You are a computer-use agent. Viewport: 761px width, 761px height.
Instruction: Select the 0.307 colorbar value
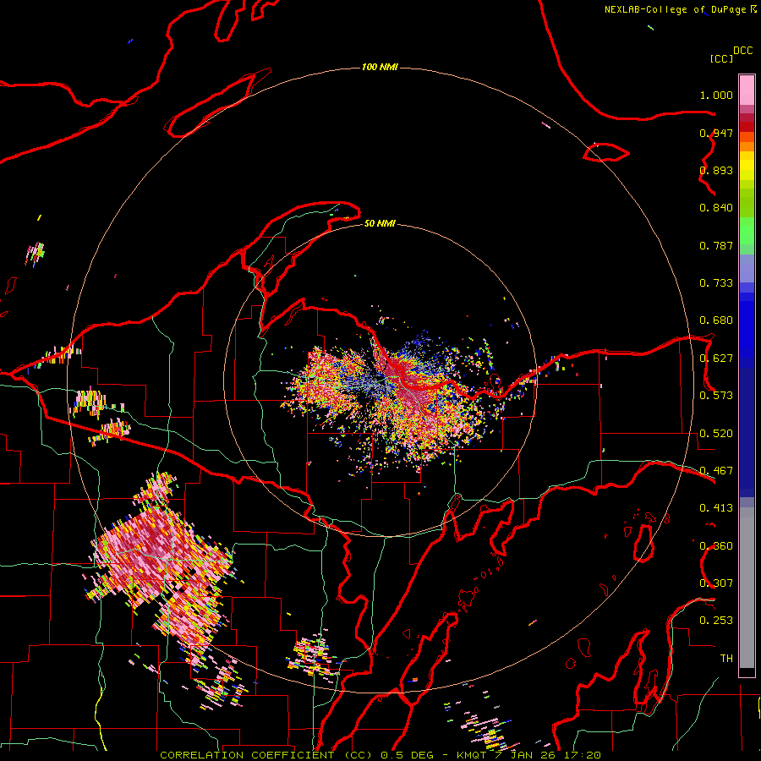pyautogui.click(x=716, y=583)
